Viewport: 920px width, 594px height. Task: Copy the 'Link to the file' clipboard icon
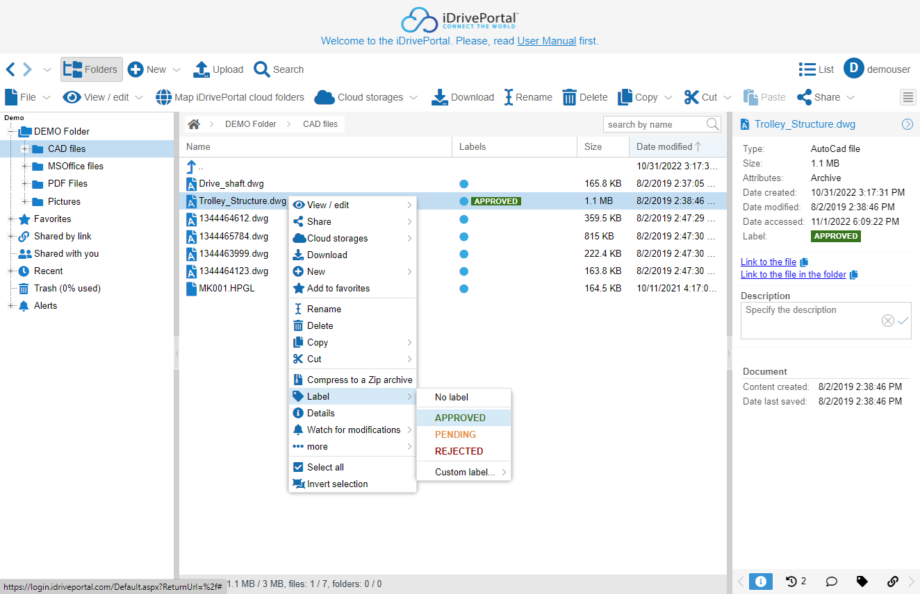(804, 262)
